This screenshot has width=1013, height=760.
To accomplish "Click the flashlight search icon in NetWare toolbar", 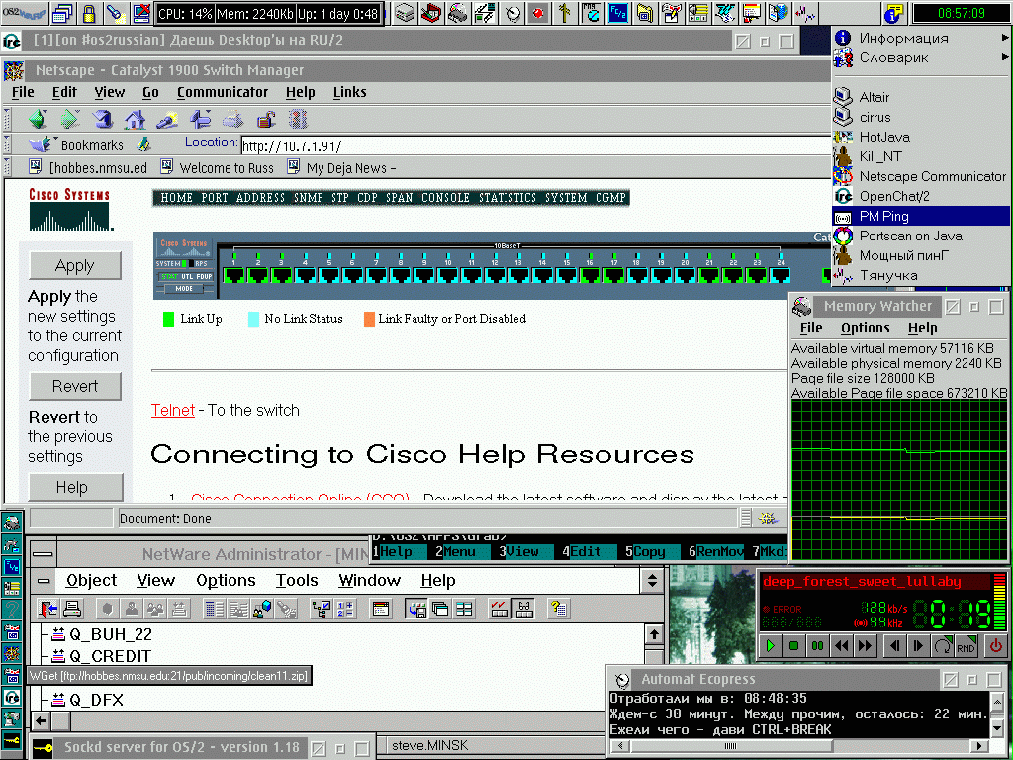I will pyautogui.click(x=286, y=609).
